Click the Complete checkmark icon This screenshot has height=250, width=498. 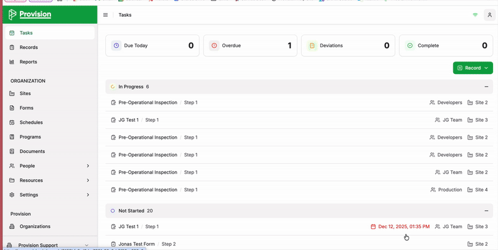tap(410, 45)
